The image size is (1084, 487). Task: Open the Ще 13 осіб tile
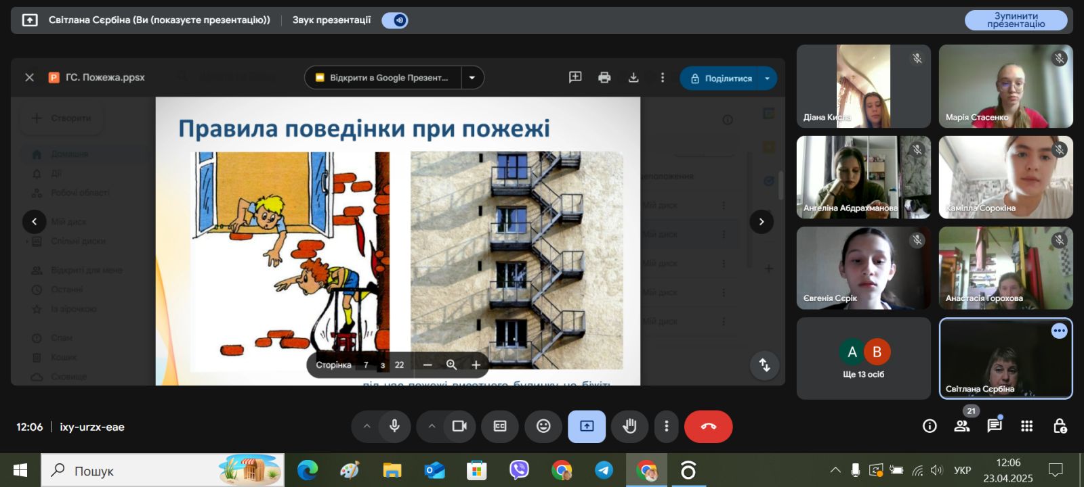point(863,358)
